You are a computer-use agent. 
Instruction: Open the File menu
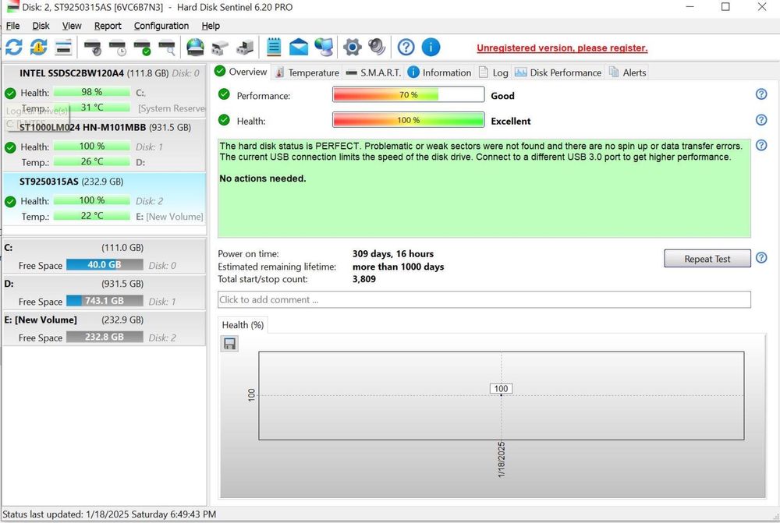pos(13,26)
